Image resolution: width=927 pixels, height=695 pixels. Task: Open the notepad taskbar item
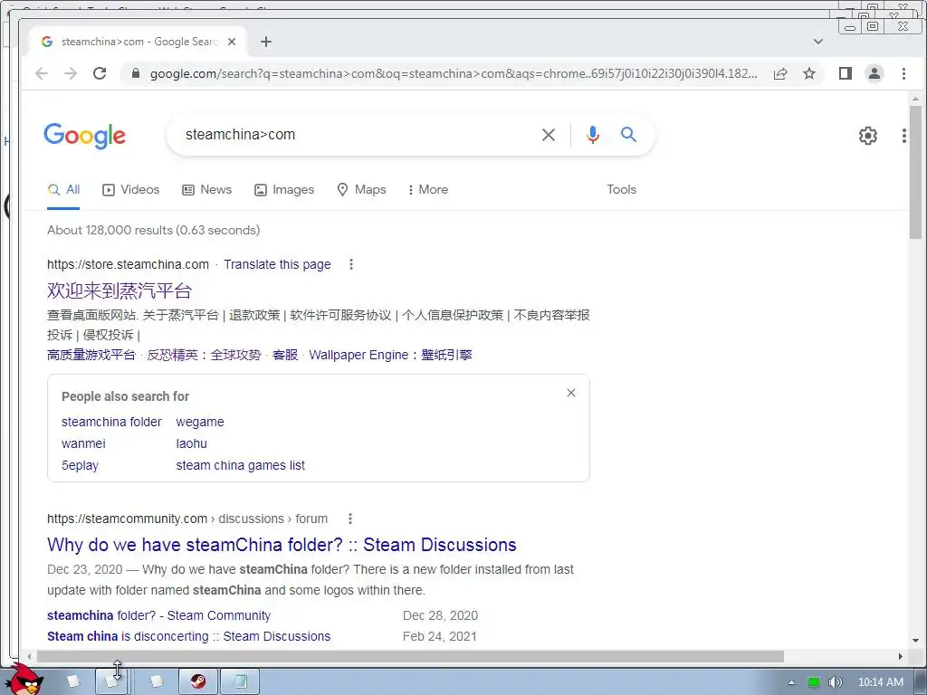(241, 681)
